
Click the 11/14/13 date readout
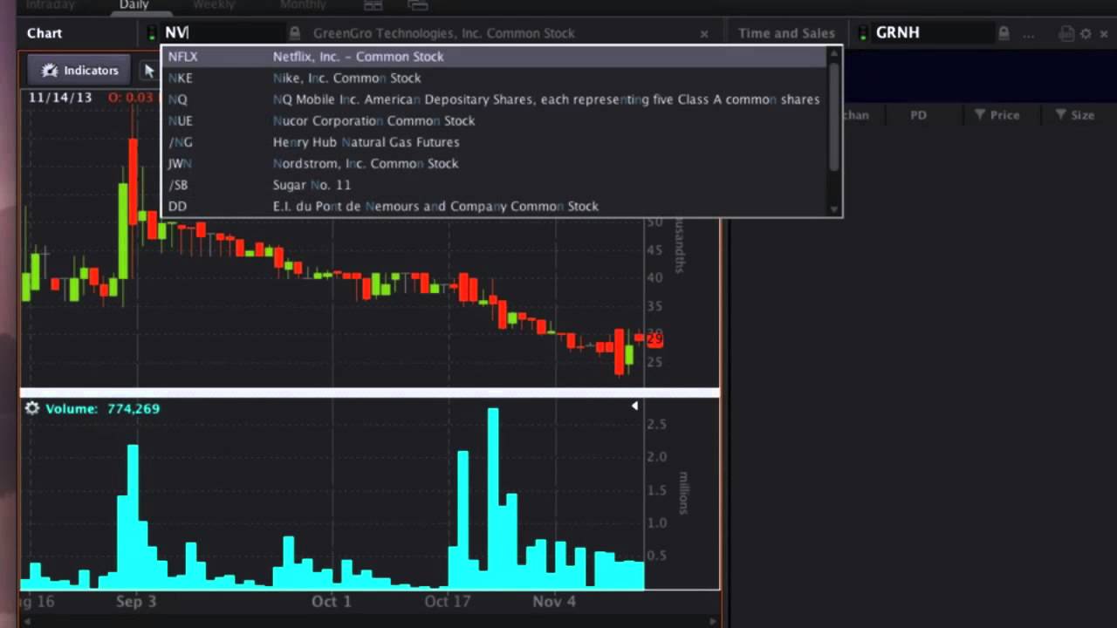click(60, 97)
